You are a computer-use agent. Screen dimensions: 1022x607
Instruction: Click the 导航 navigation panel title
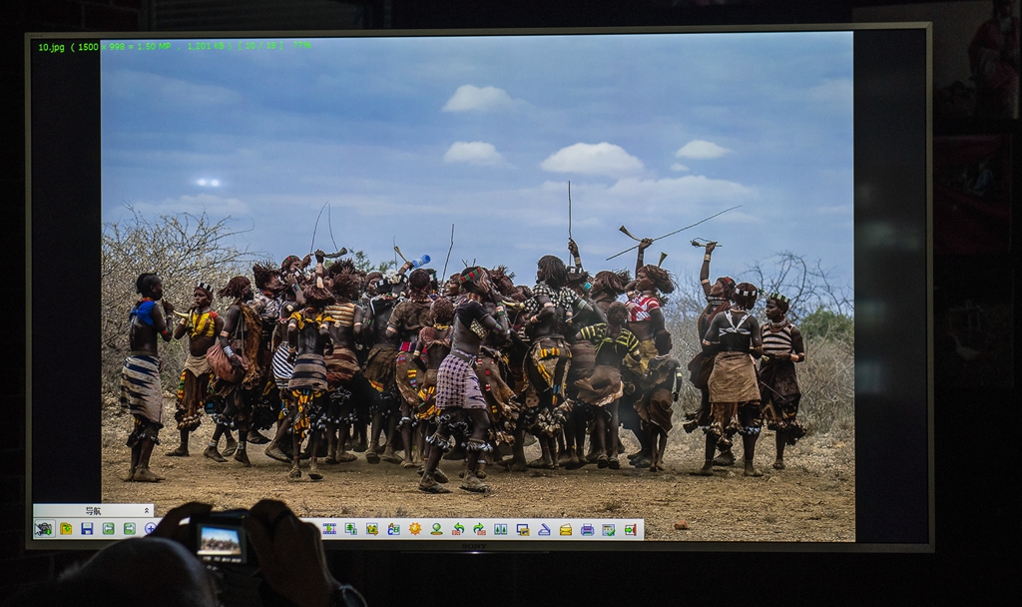pyautogui.click(x=93, y=510)
